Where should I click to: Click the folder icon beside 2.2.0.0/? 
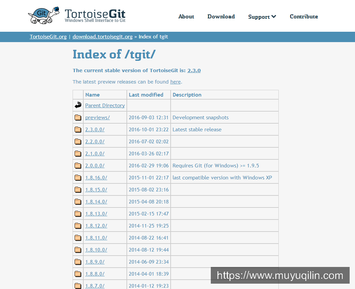click(78, 142)
